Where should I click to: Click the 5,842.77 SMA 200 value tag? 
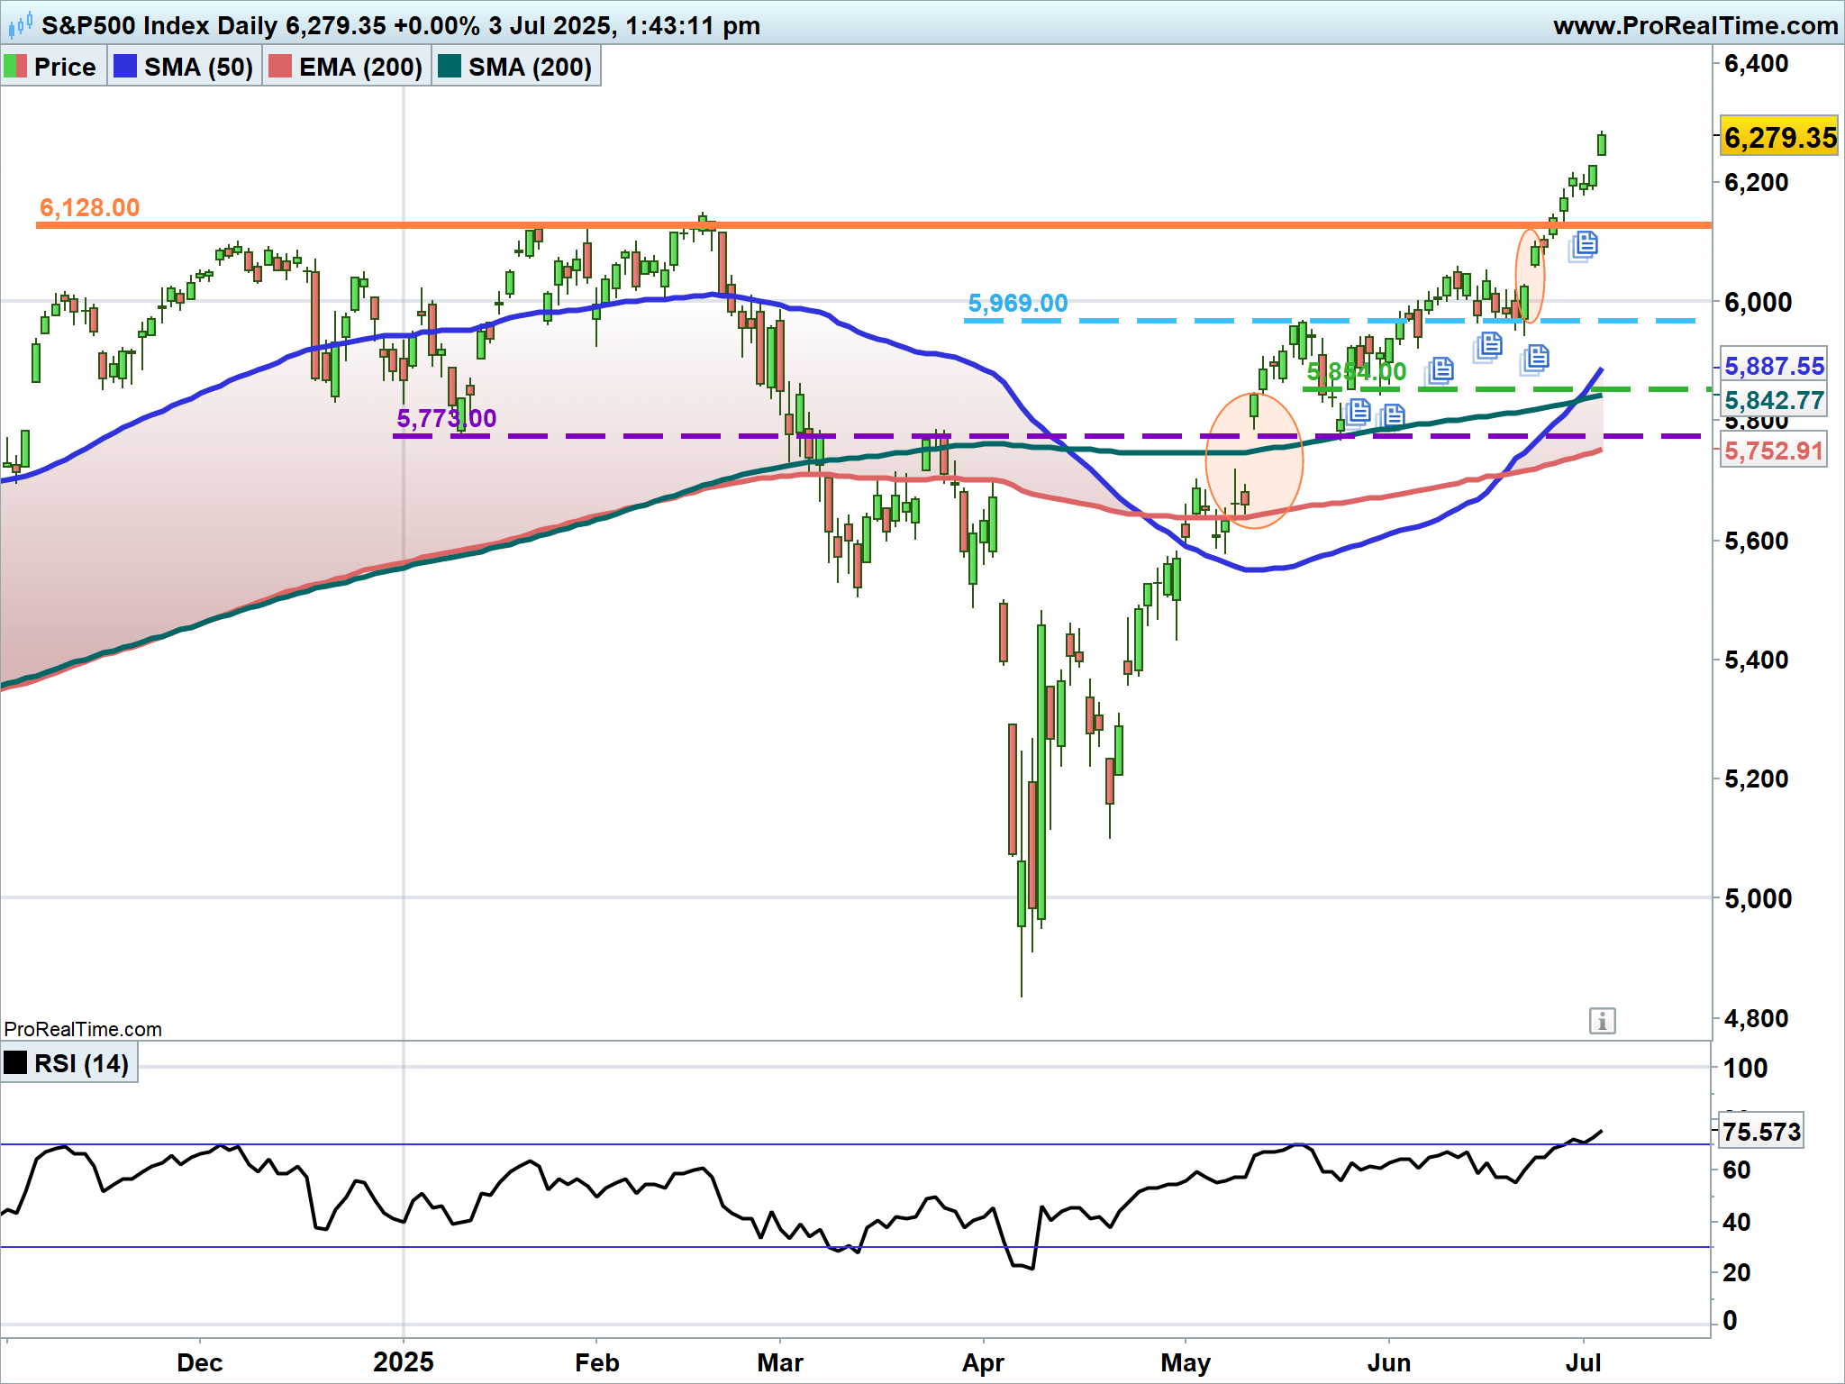tap(1774, 400)
